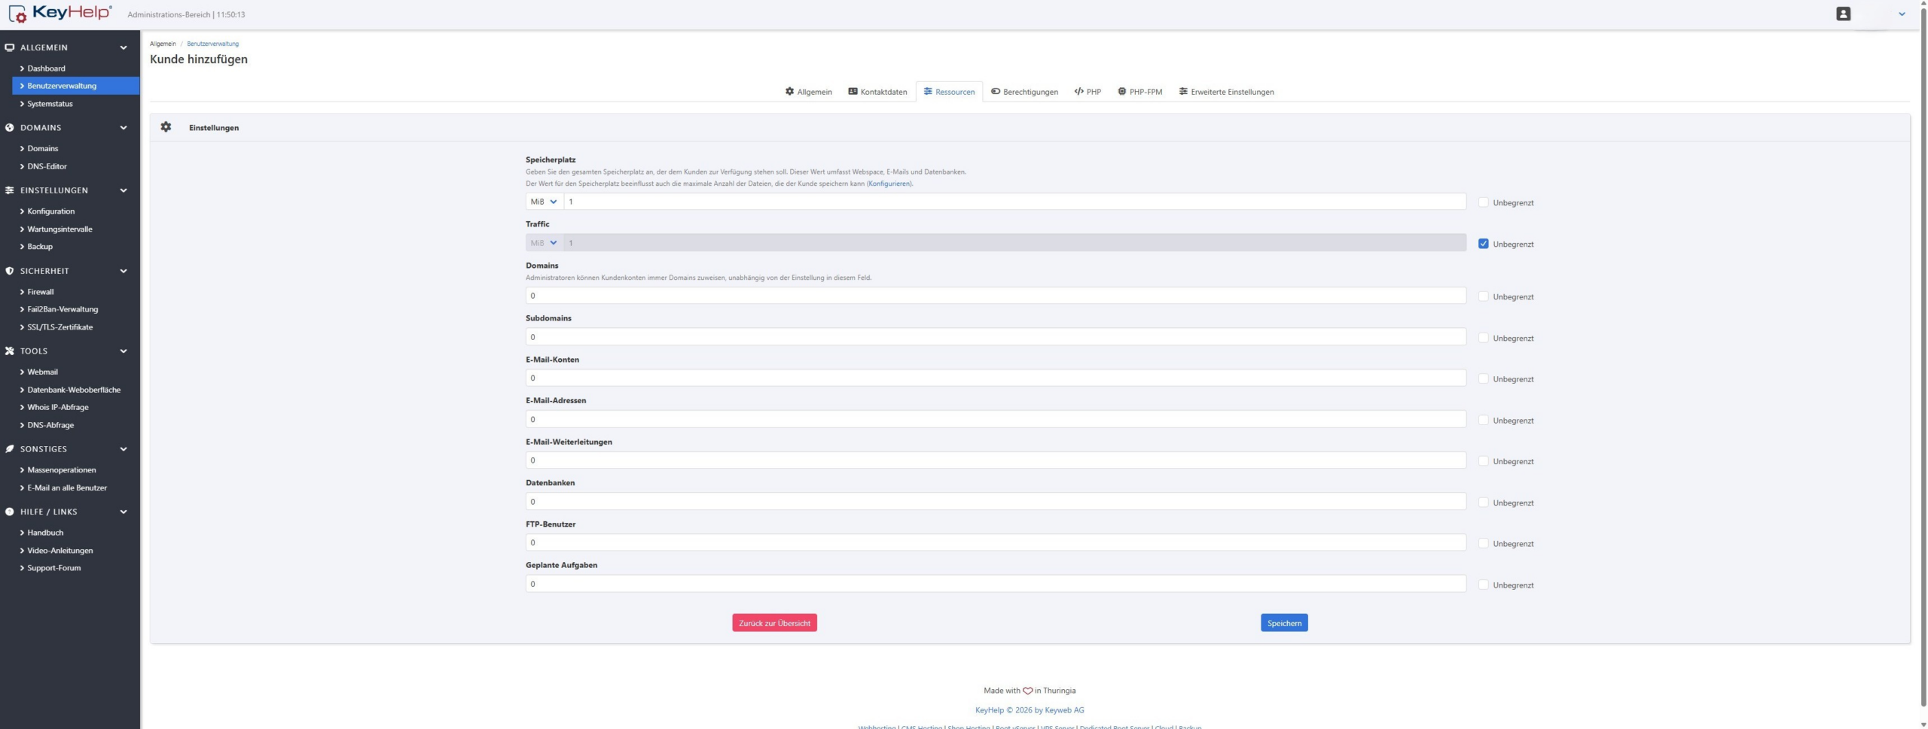Viewport: 1928px width, 729px height.
Task: Focus the Datenbanken input field
Action: 996,501
